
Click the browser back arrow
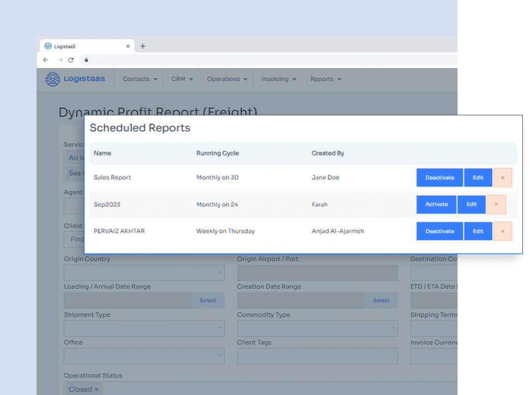click(46, 60)
